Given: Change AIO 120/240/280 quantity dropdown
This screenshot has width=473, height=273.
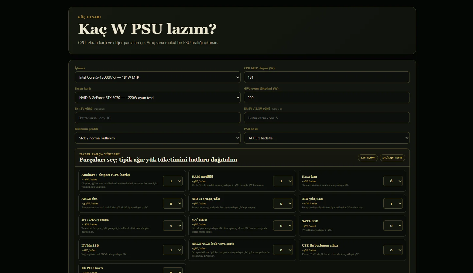Looking at the screenshot, I should [283, 203].
